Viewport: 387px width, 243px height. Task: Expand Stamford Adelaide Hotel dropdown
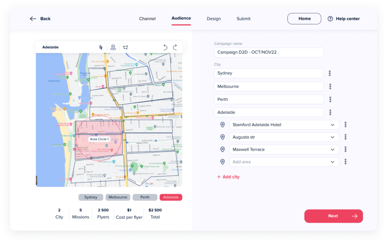pyautogui.click(x=333, y=125)
